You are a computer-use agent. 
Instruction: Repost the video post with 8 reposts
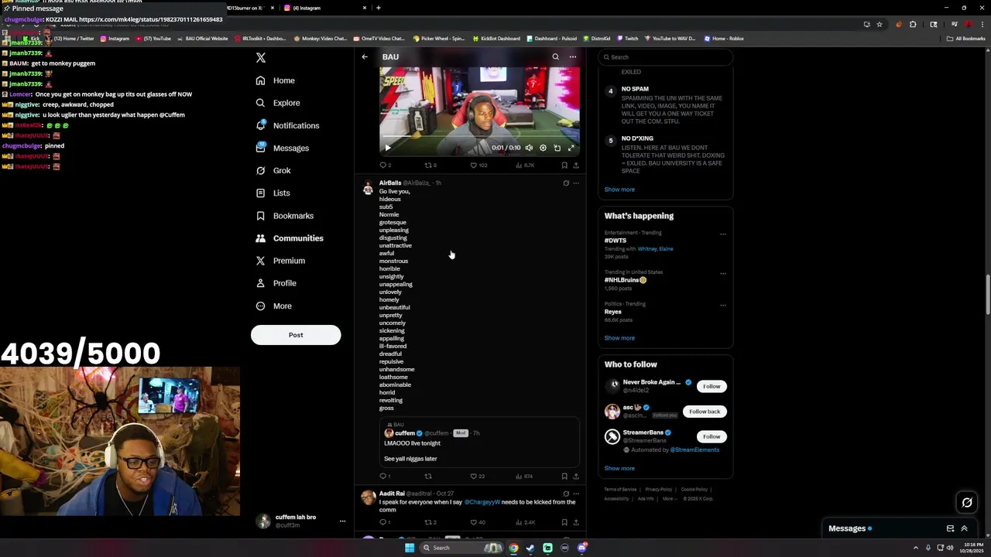tap(430, 166)
